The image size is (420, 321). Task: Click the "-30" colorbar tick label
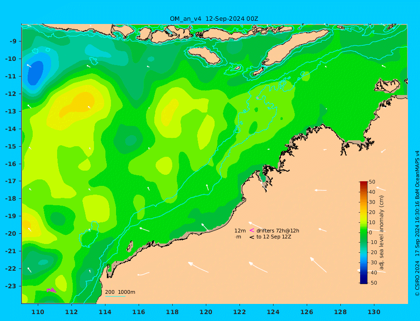coord(373,262)
